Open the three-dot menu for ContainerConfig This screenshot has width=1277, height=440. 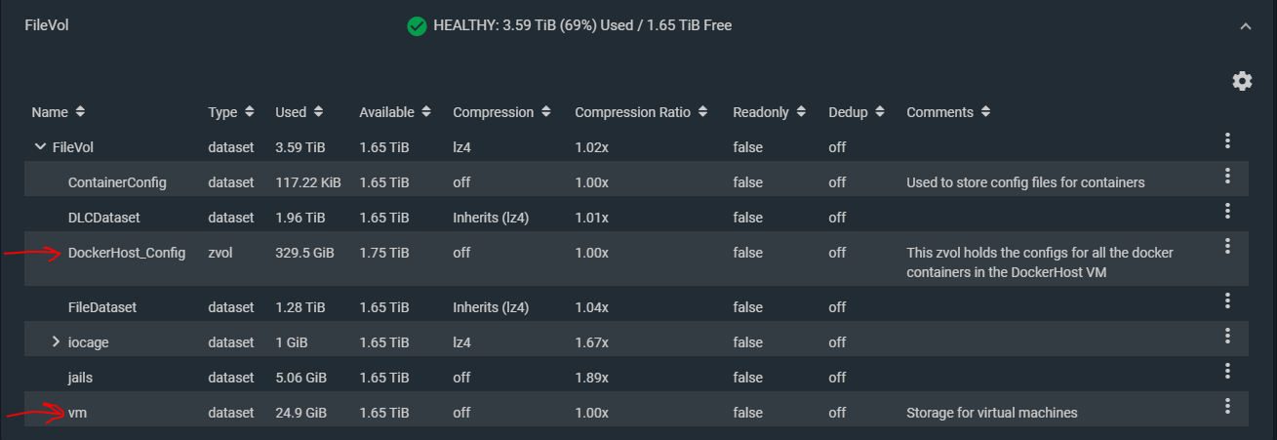point(1228,176)
